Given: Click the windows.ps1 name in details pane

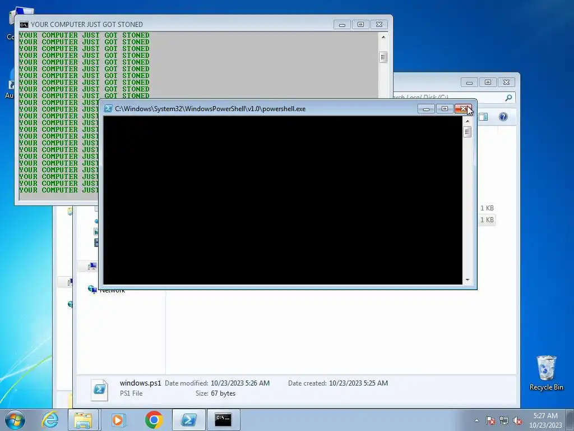Looking at the screenshot, I should tap(140, 383).
